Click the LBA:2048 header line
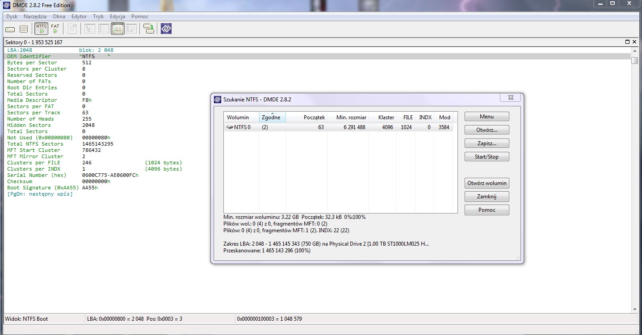 20,50
